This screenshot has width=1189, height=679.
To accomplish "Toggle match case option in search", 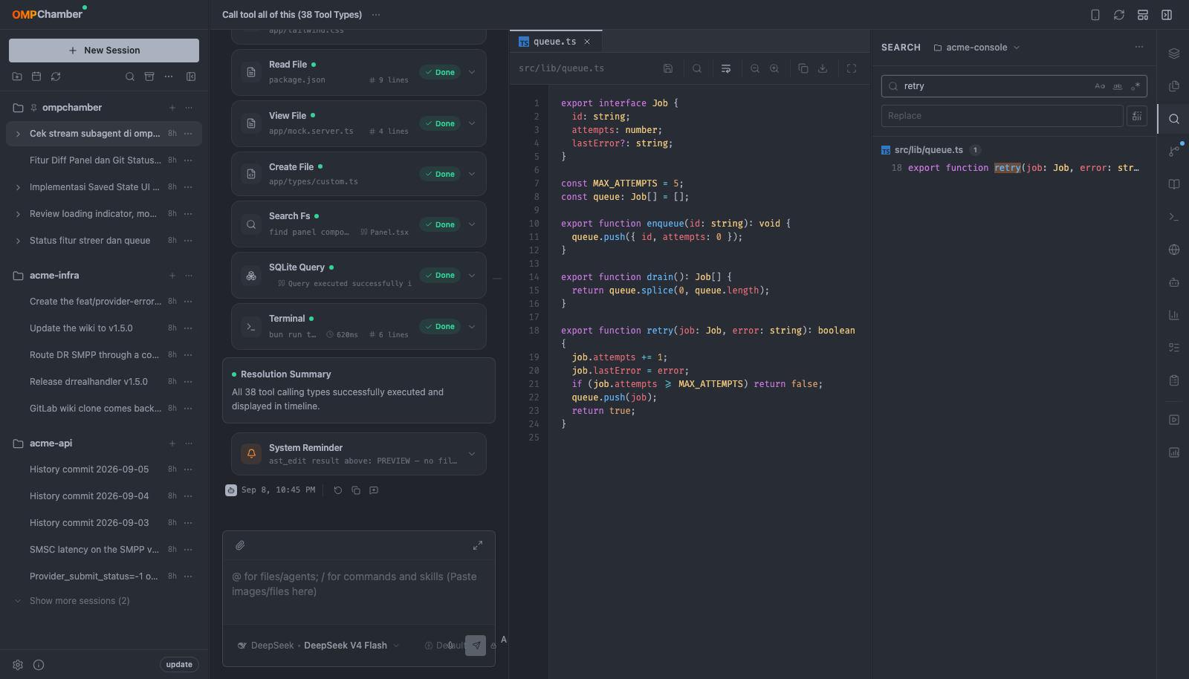I will click(x=1100, y=86).
